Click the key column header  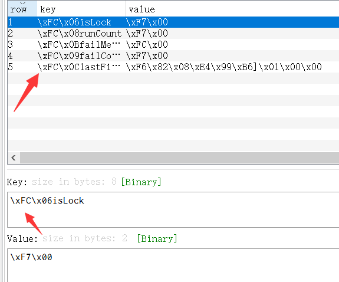pos(81,9)
